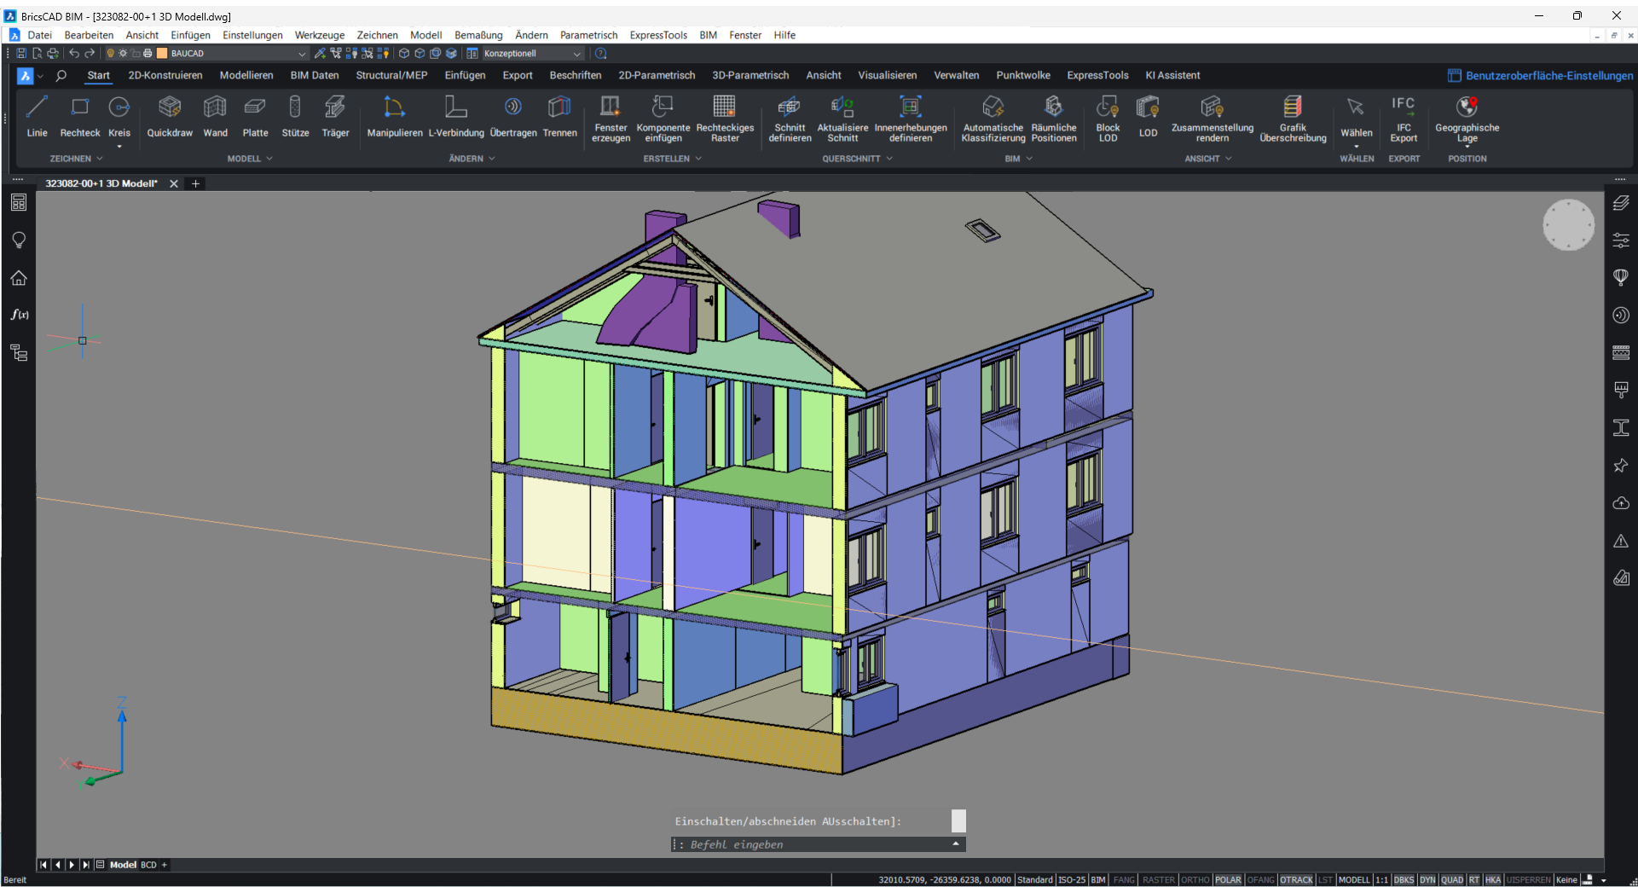
Task: Switch to Structural/MEP ribbon tab
Action: pyautogui.click(x=391, y=75)
